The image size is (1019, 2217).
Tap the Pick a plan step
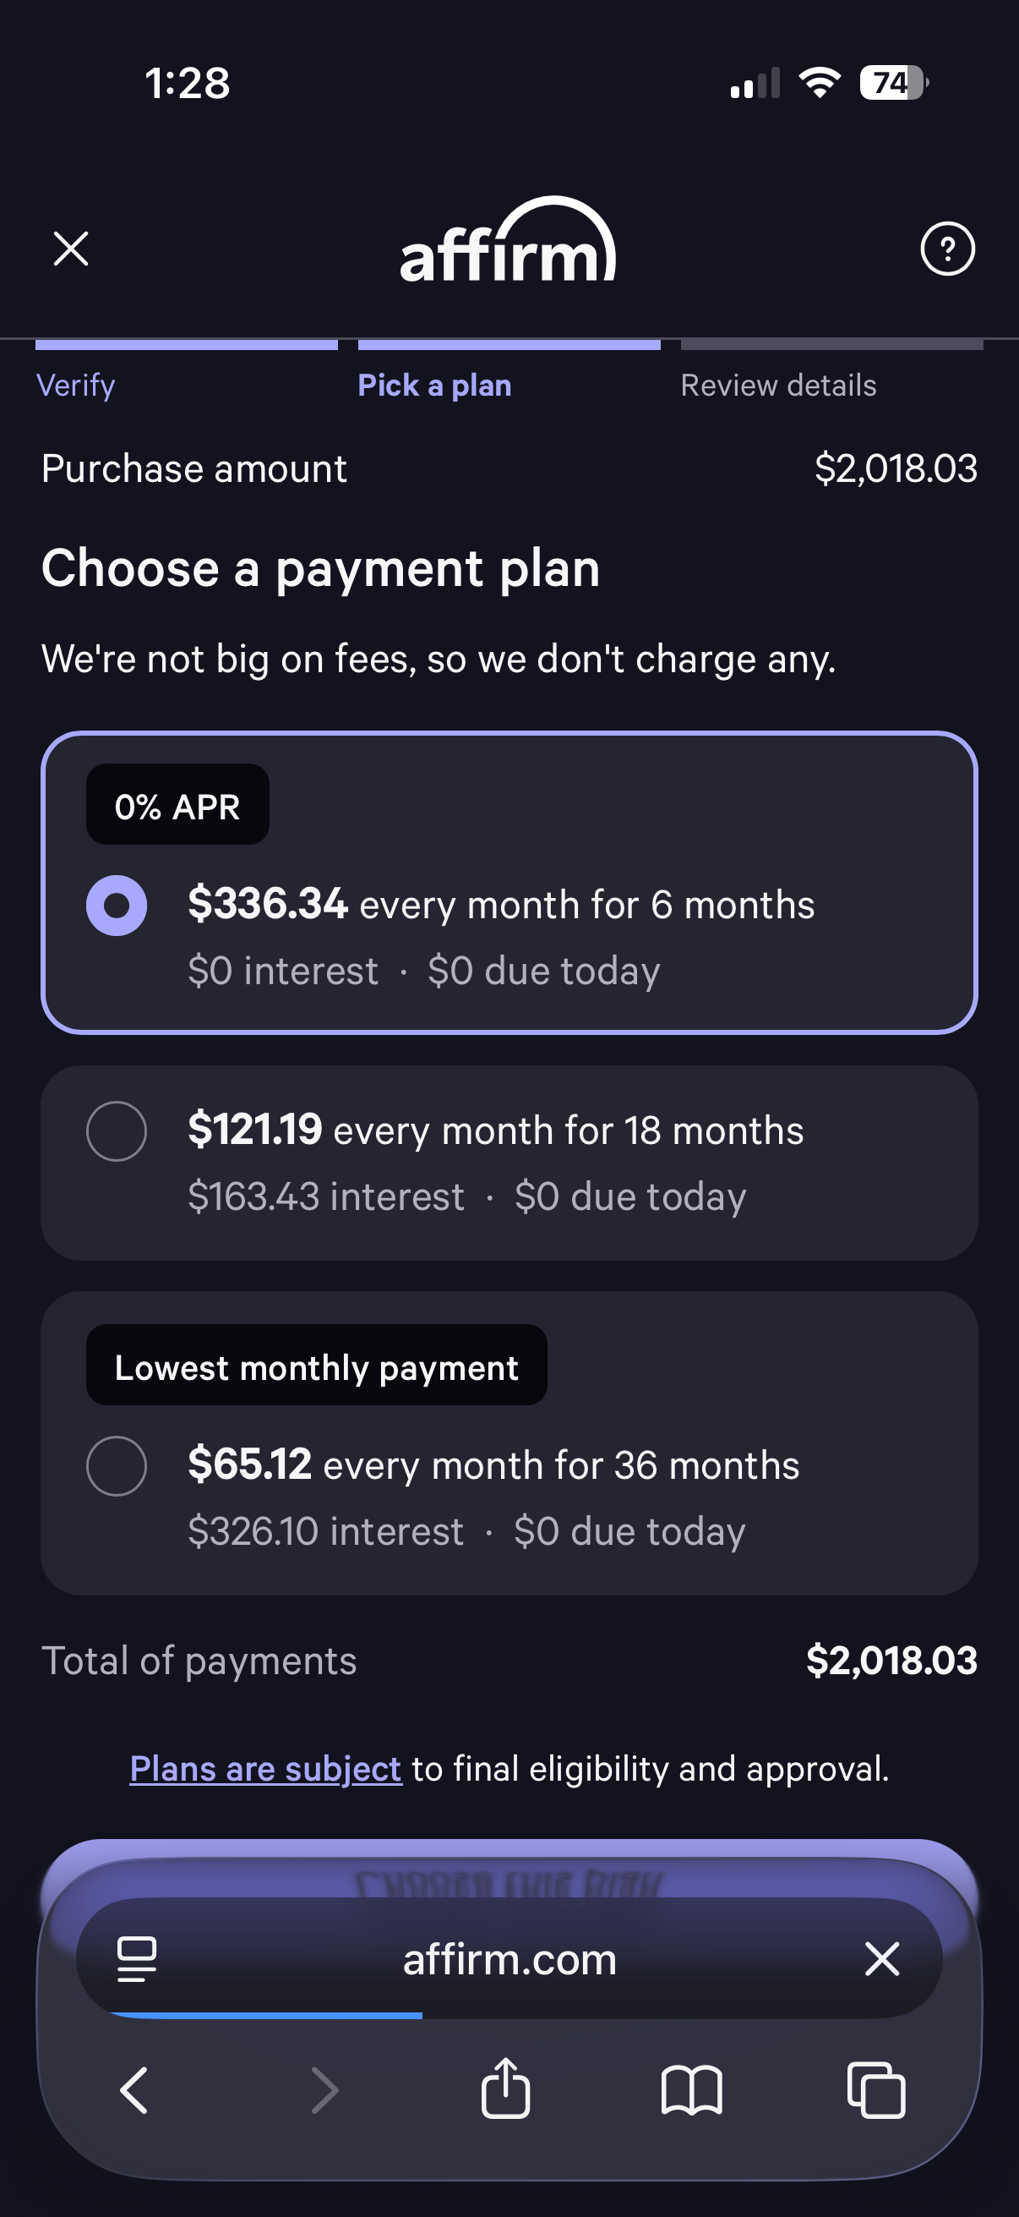pyautogui.click(x=434, y=385)
